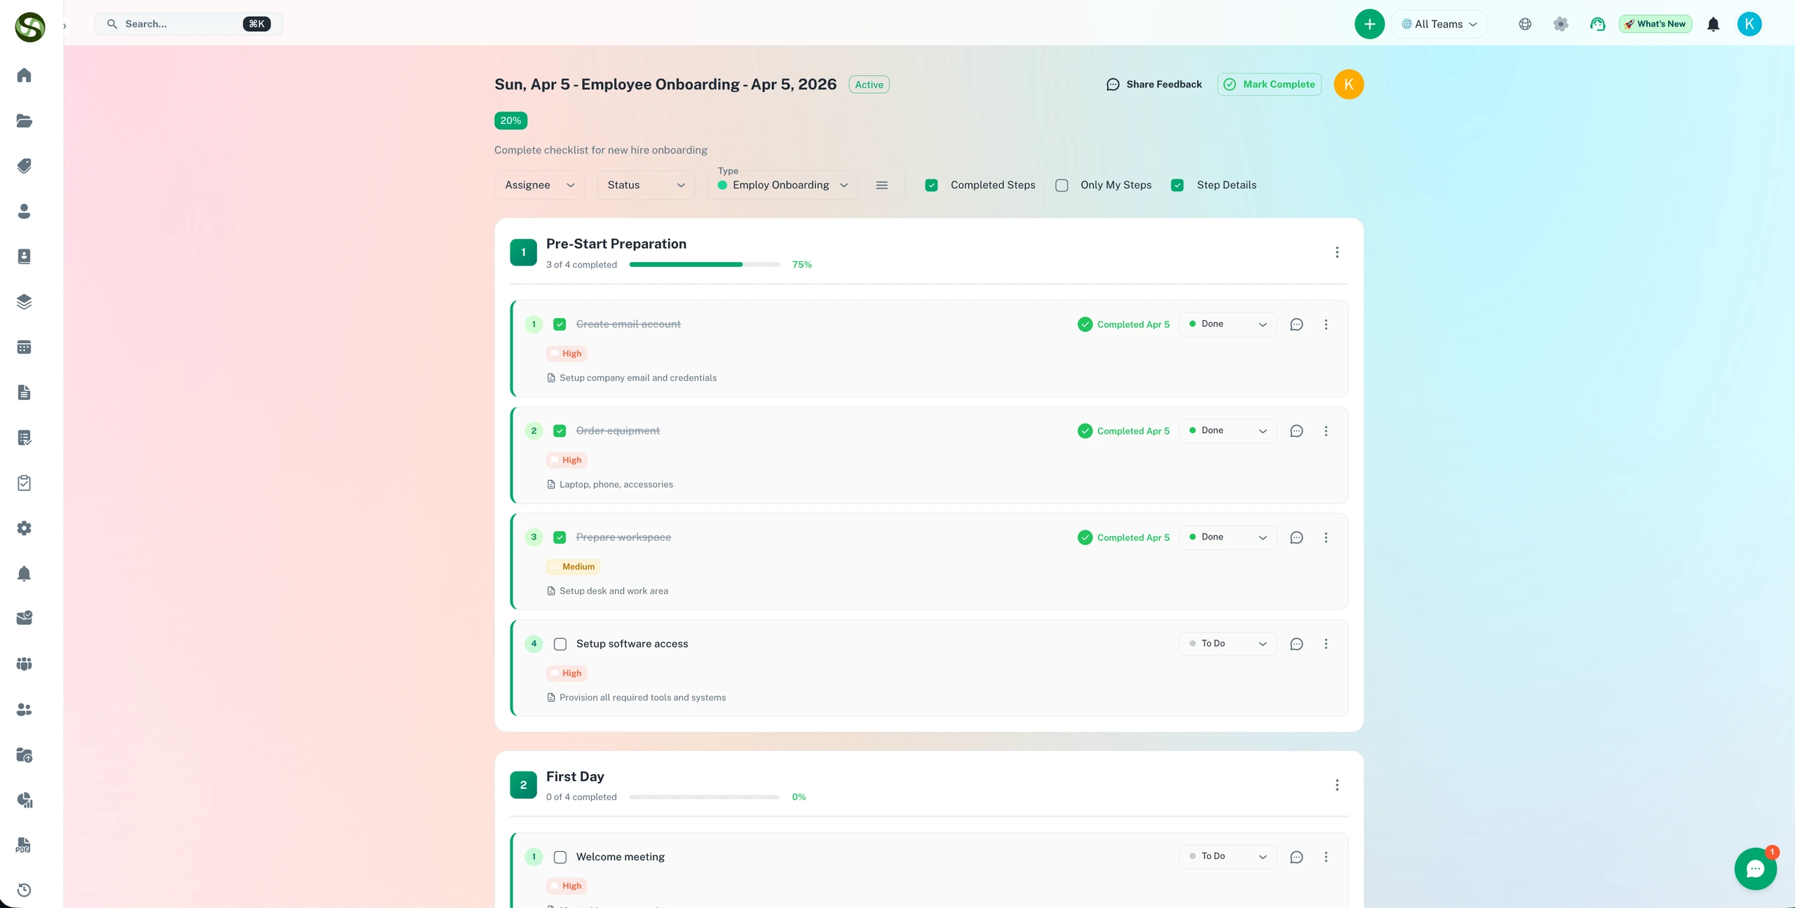Open the All Teams dropdown
1795x908 pixels.
pyautogui.click(x=1439, y=24)
